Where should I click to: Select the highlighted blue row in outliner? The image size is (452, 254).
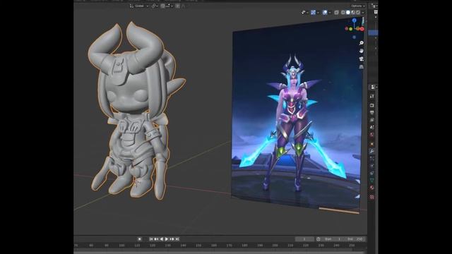373,33
